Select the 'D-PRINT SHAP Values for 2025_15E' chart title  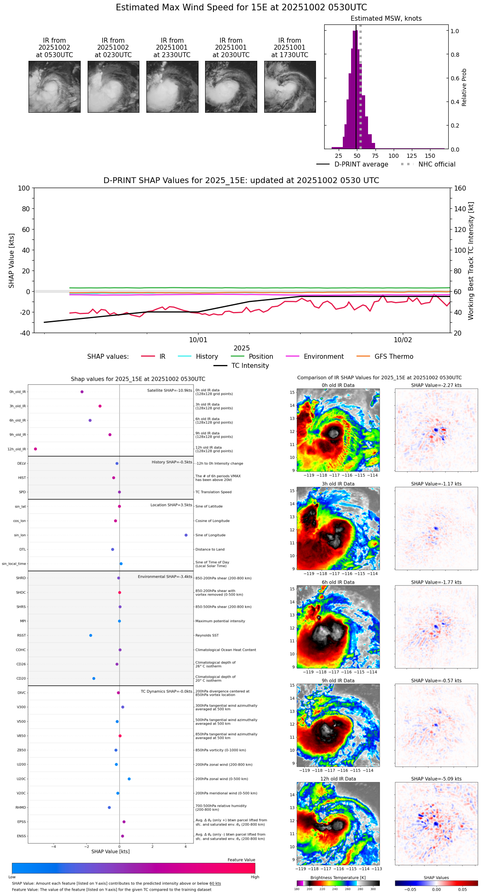pyautogui.click(x=241, y=180)
